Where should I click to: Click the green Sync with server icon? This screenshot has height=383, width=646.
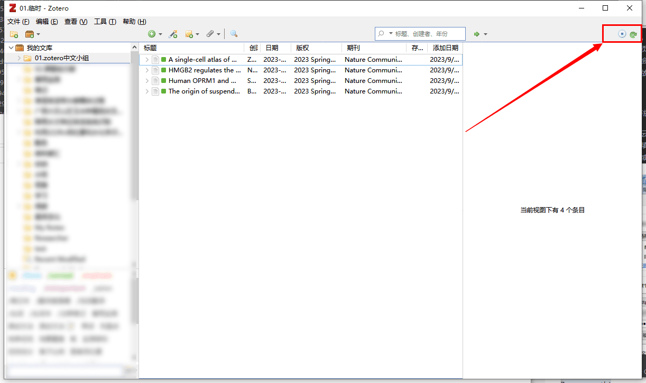point(633,34)
